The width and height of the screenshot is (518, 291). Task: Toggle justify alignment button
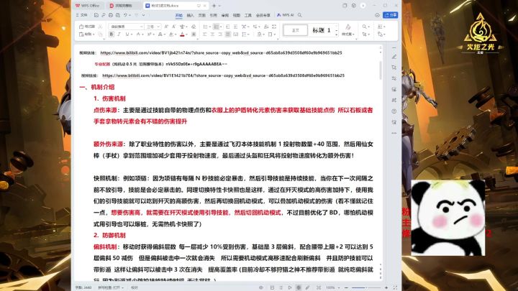pos(227,34)
